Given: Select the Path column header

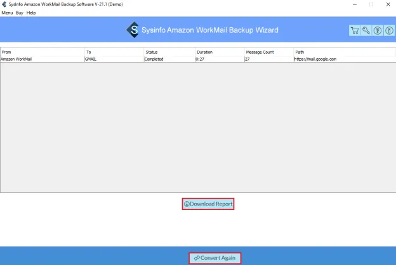Looking at the screenshot, I should 345,52.
